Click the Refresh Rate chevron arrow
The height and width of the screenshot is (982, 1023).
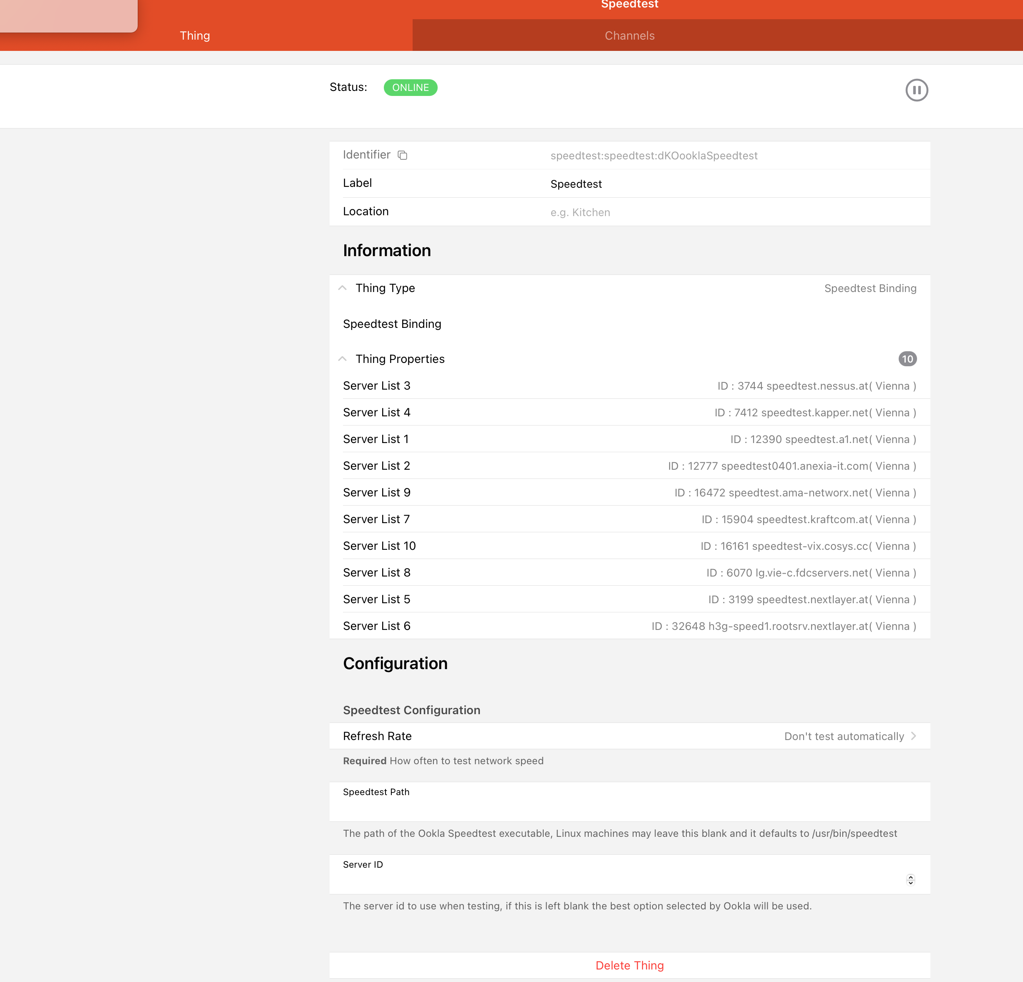coord(913,736)
